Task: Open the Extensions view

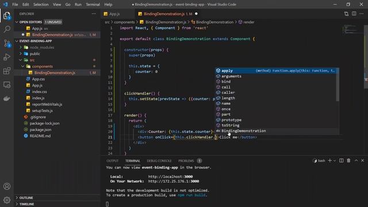Action: coord(7,71)
